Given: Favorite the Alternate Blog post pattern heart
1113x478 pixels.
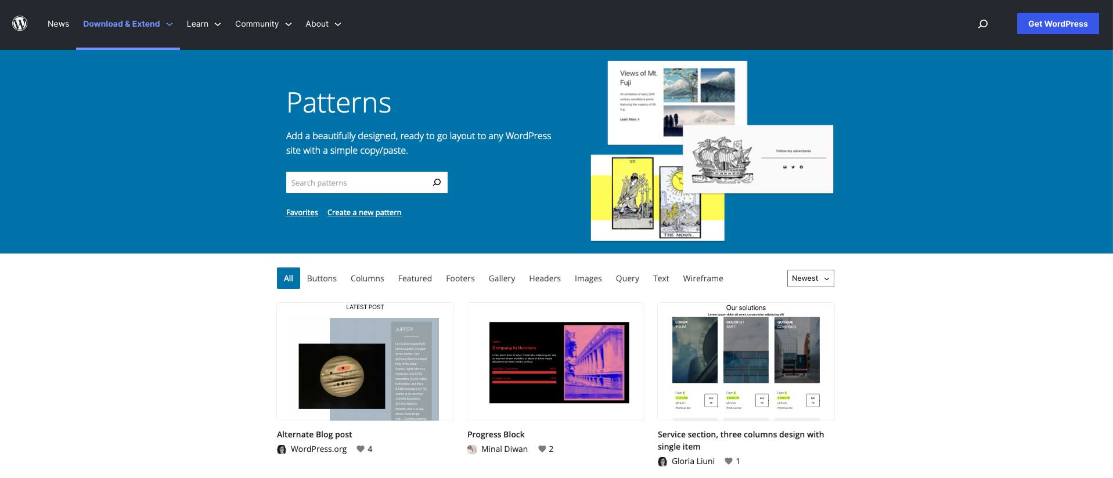Looking at the screenshot, I should coord(361,449).
